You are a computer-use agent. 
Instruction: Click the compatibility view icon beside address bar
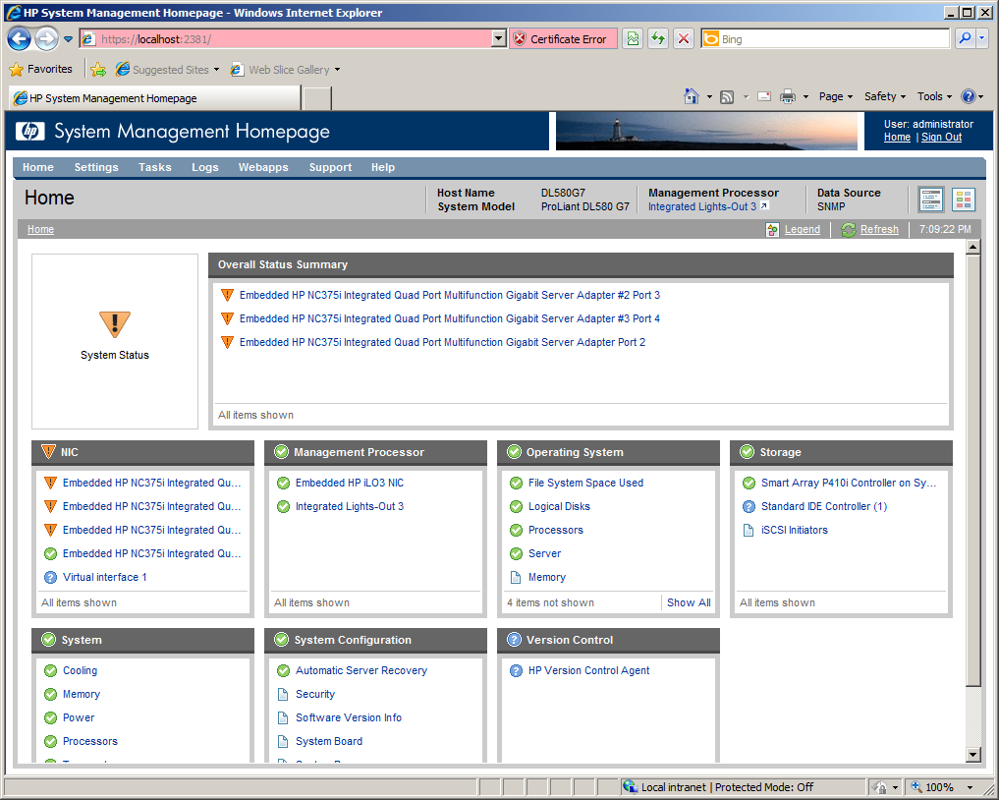(633, 39)
